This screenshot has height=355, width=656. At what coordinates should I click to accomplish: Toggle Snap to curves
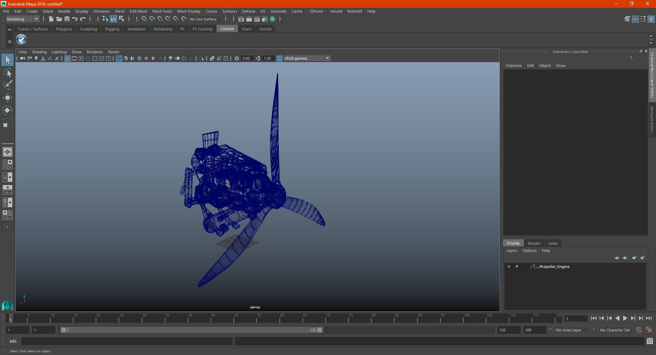click(x=152, y=19)
